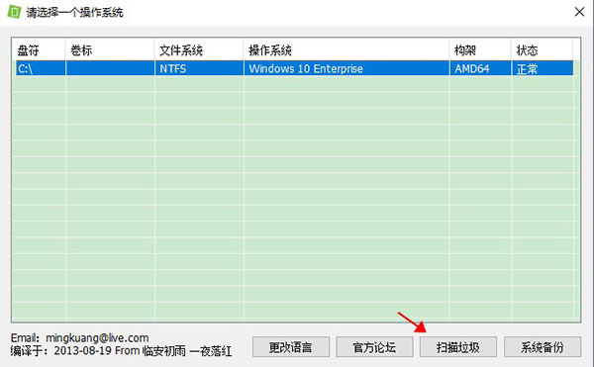Sort by the 盘符 column header
Image resolution: width=594 pixels, height=367 pixels.
(39, 49)
